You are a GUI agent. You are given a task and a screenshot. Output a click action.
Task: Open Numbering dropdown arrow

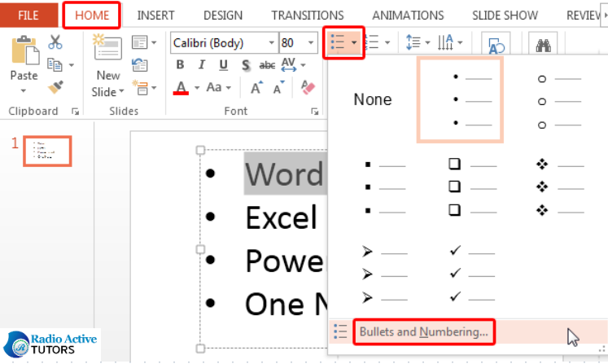387,42
